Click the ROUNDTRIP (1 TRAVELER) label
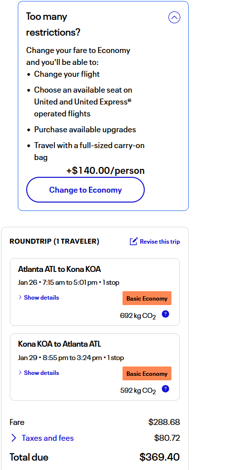Image resolution: width=247 pixels, height=470 pixels. [54, 241]
